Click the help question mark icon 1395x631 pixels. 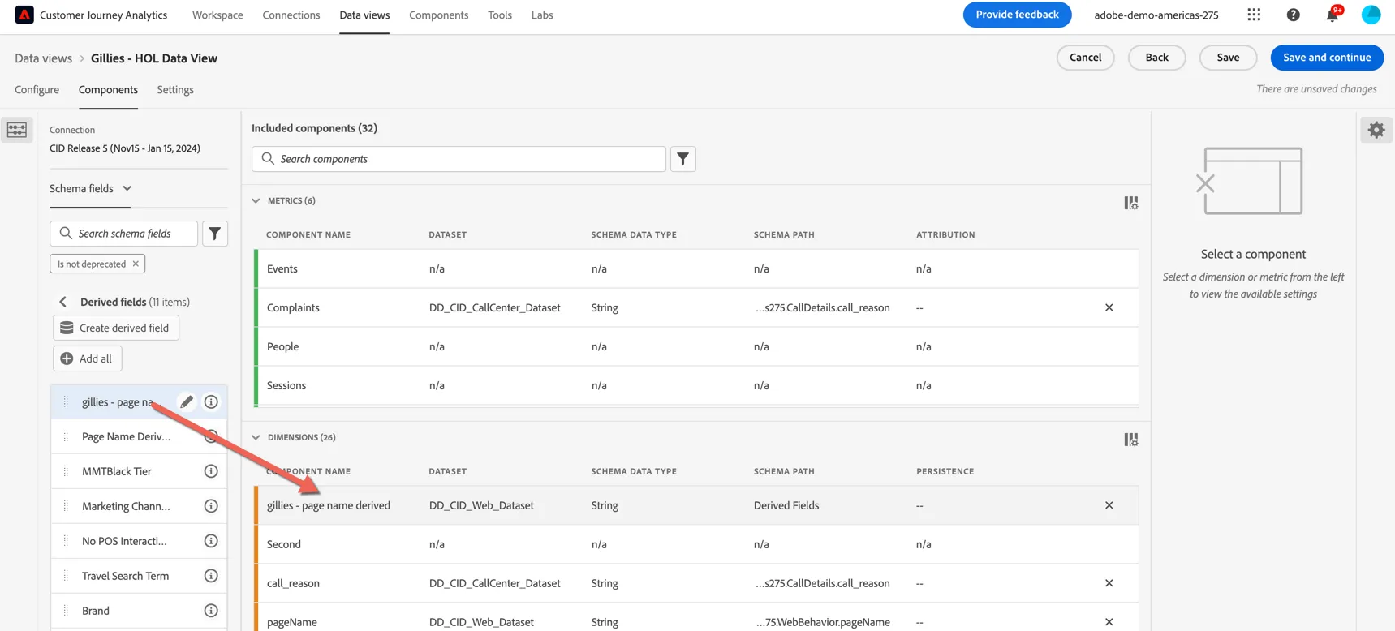pos(1293,15)
